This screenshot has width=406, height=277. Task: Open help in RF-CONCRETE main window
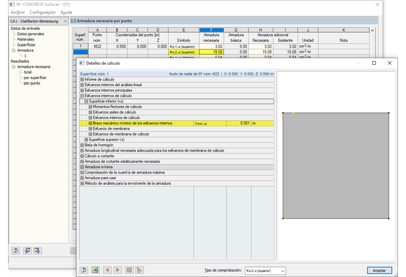coord(15,251)
